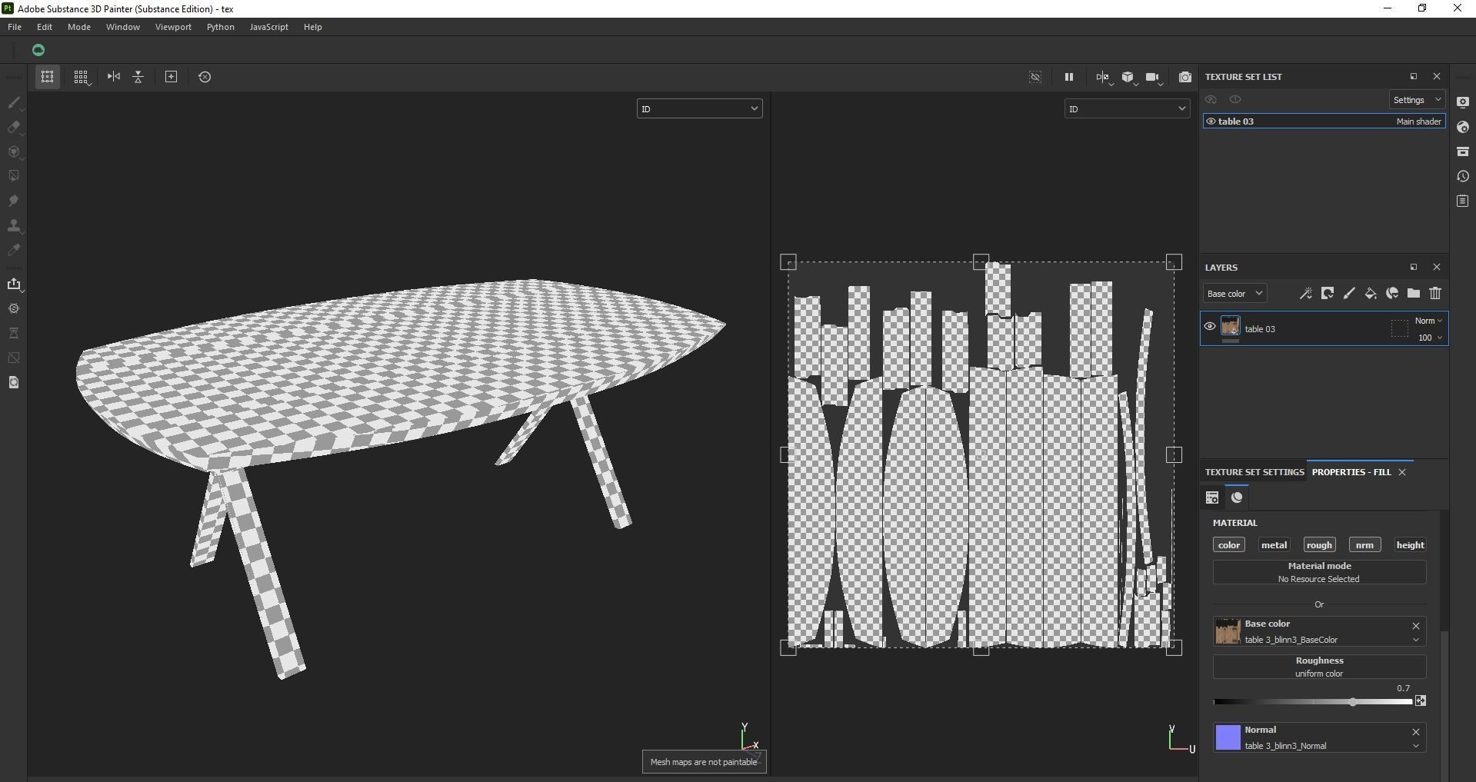Select the table 03 layer thumbnail
1476x782 pixels.
coord(1230,326)
